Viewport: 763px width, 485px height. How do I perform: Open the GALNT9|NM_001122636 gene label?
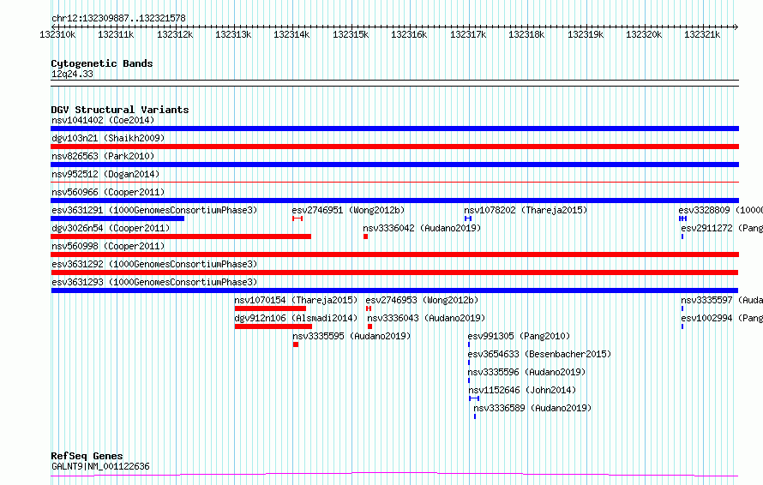[100, 466]
